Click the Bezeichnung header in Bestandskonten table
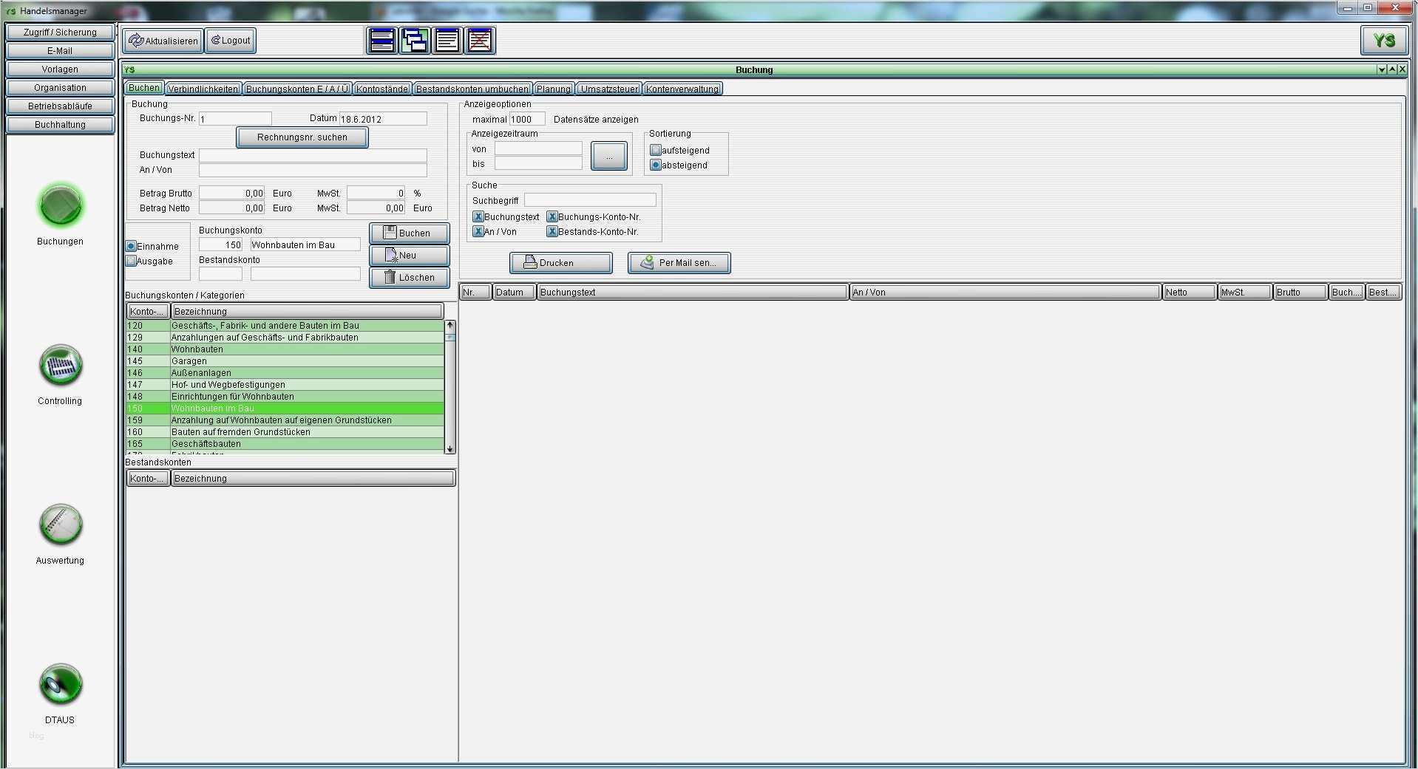The width and height of the screenshot is (1418, 769). point(313,479)
